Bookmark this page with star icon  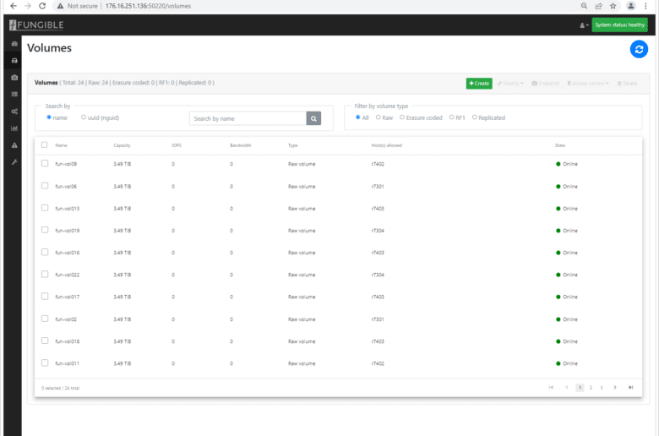point(613,6)
